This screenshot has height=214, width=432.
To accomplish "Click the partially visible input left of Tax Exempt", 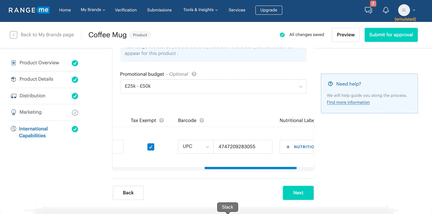I will tap(118, 147).
